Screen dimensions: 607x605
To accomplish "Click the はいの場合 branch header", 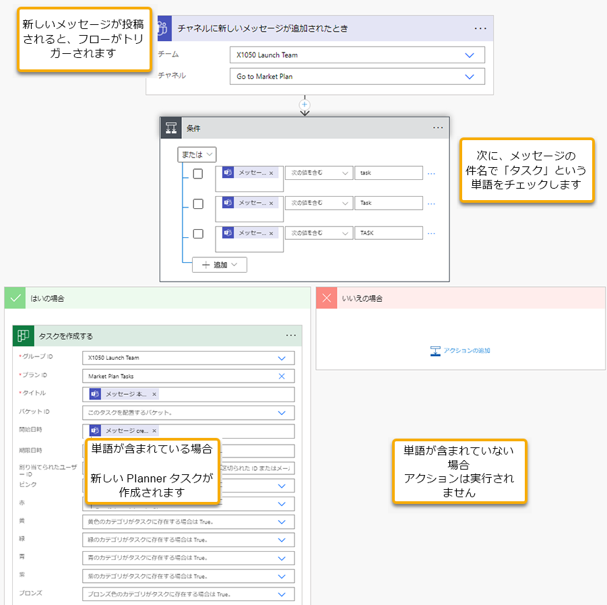I will pyautogui.click(x=158, y=298).
